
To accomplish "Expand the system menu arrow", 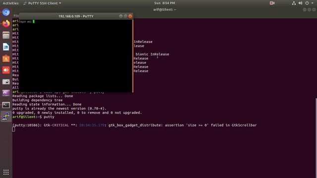I will [x=313, y=3].
